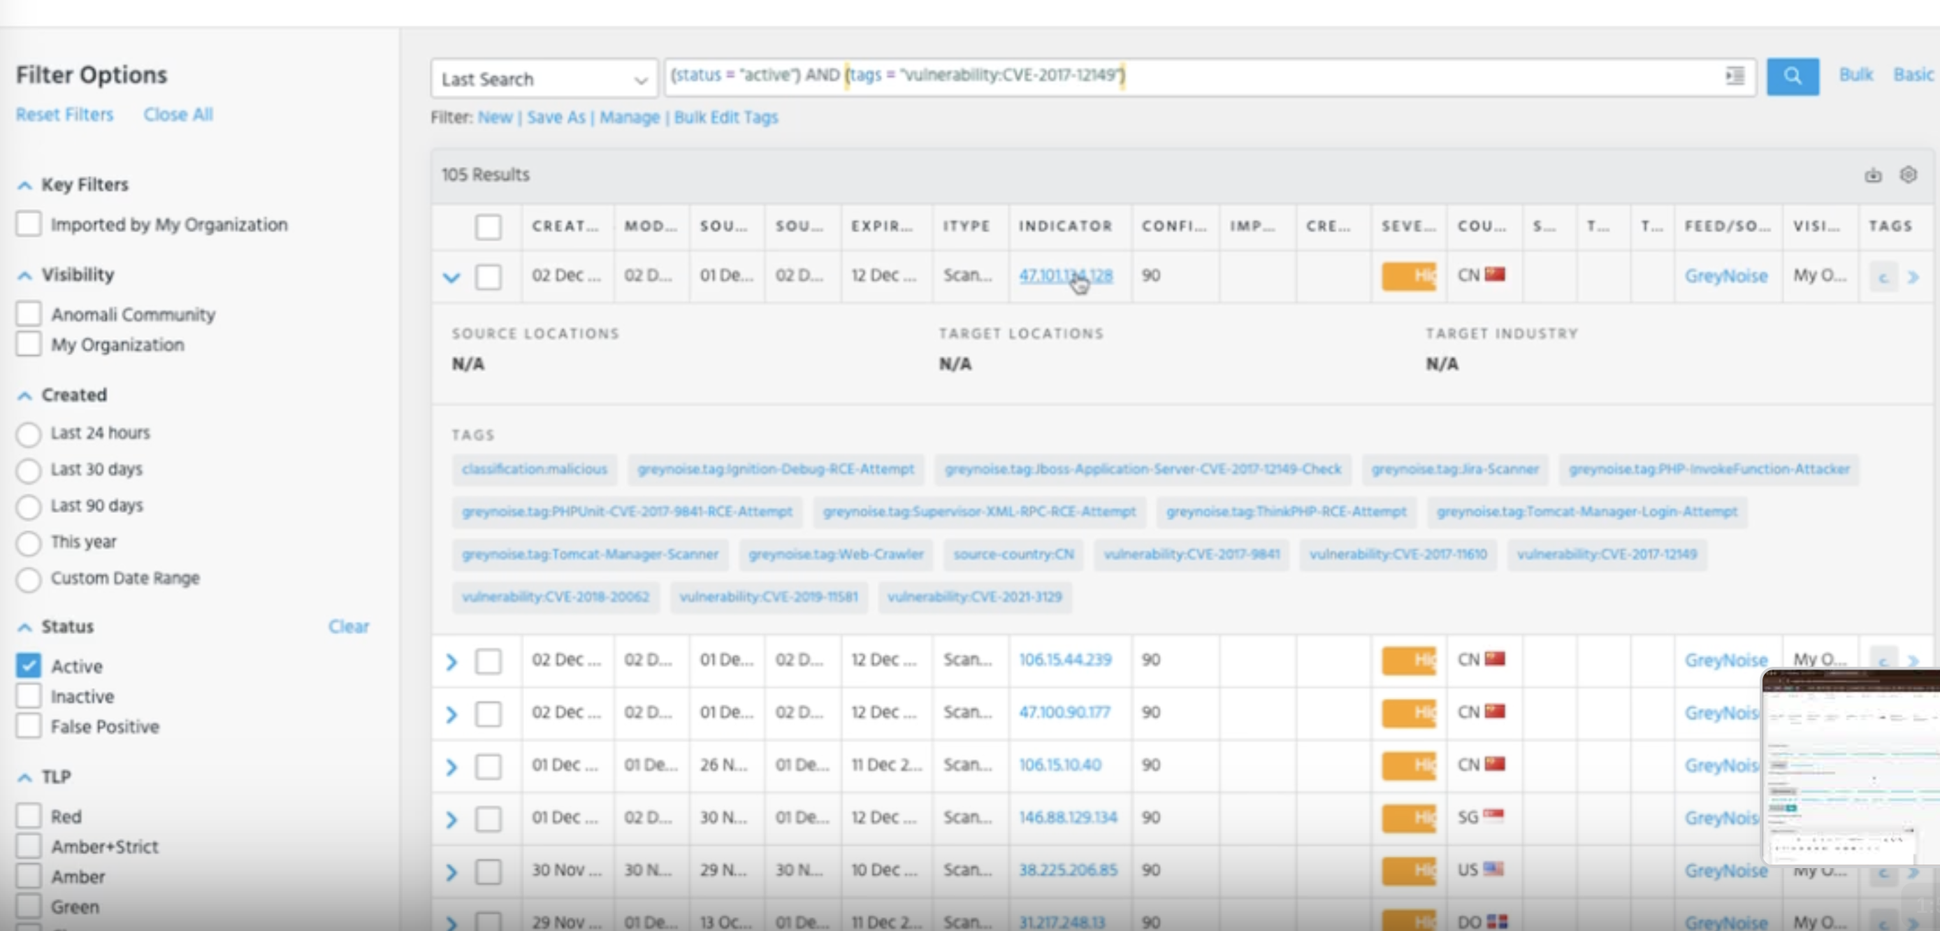
Task: Click greynoise.tag:Web-Crawler tag
Action: tap(835, 554)
